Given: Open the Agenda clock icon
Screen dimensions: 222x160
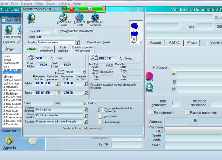Looking at the screenshot, I should pos(9,140).
